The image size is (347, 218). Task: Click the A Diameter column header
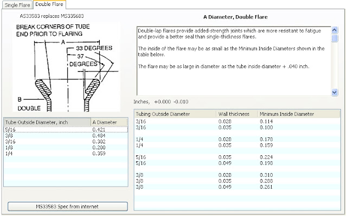click(x=109, y=122)
